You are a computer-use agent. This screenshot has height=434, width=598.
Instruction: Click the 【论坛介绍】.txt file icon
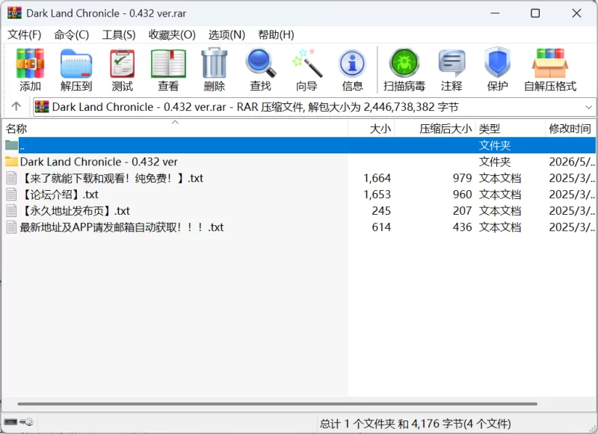pyautogui.click(x=11, y=195)
